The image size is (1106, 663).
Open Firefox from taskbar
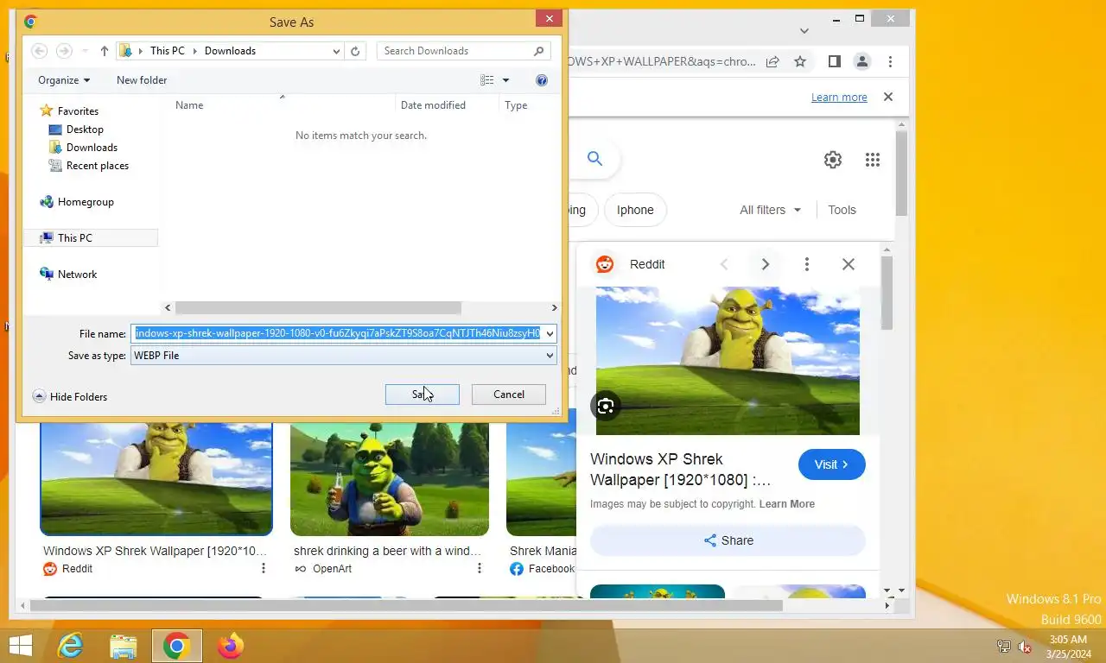click(231, 646)
